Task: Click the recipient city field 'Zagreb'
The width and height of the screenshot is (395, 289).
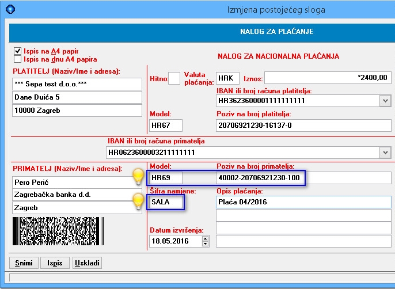Action: (x=77, y=208)
